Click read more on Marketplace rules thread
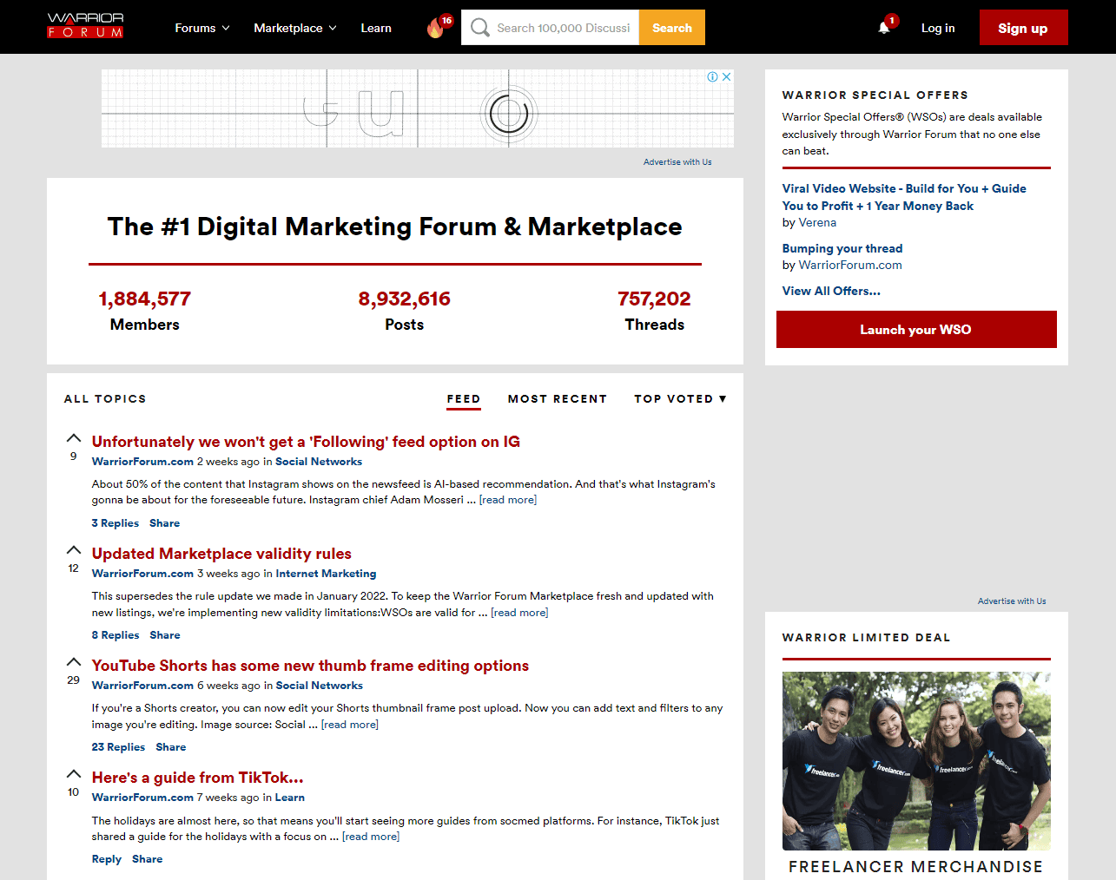Screen dimensions: 1116x880 click(x=519, y=613)
